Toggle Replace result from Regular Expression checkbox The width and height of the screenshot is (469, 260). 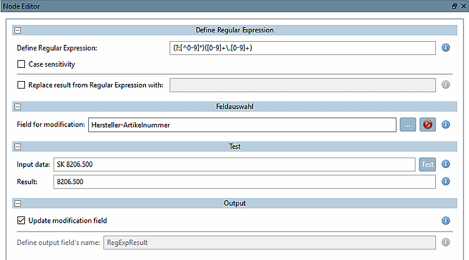(x=22, y=85)
